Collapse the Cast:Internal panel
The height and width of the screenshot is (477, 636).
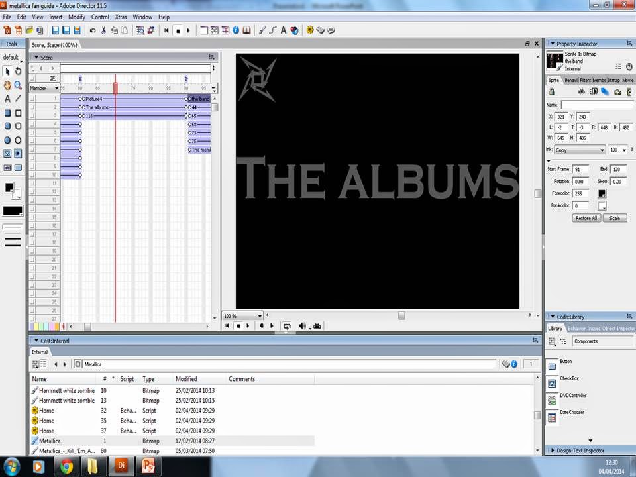point(36,341)
